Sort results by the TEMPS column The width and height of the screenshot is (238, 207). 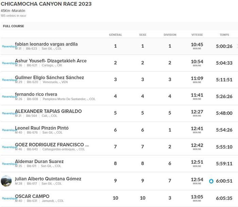click(x=224, y=35)
